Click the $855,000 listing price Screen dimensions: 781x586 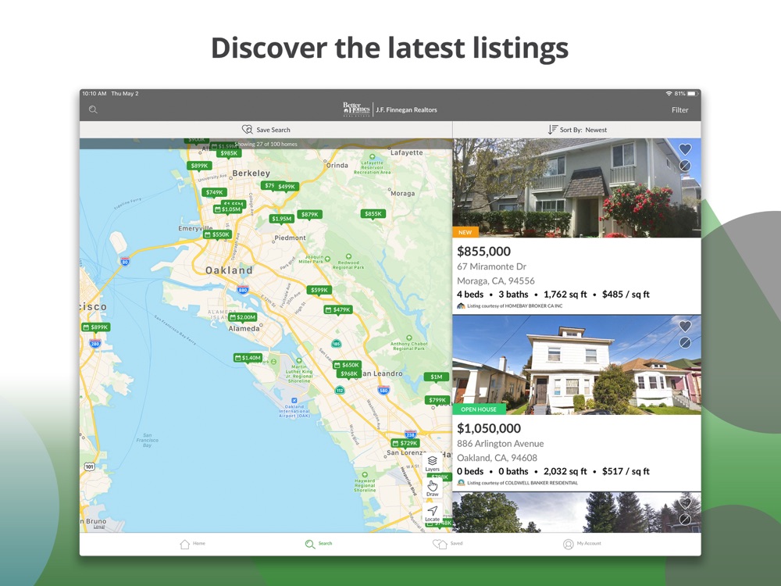483,251
